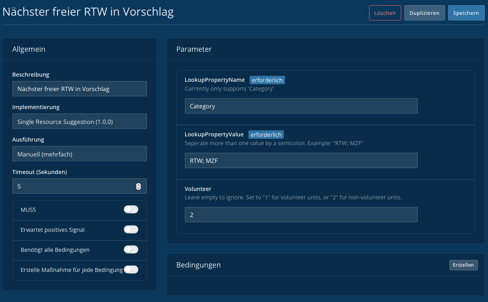This screenshot has height=302, width=488.
Task: Click the Timeout spinner arrows
Action: 138,186
